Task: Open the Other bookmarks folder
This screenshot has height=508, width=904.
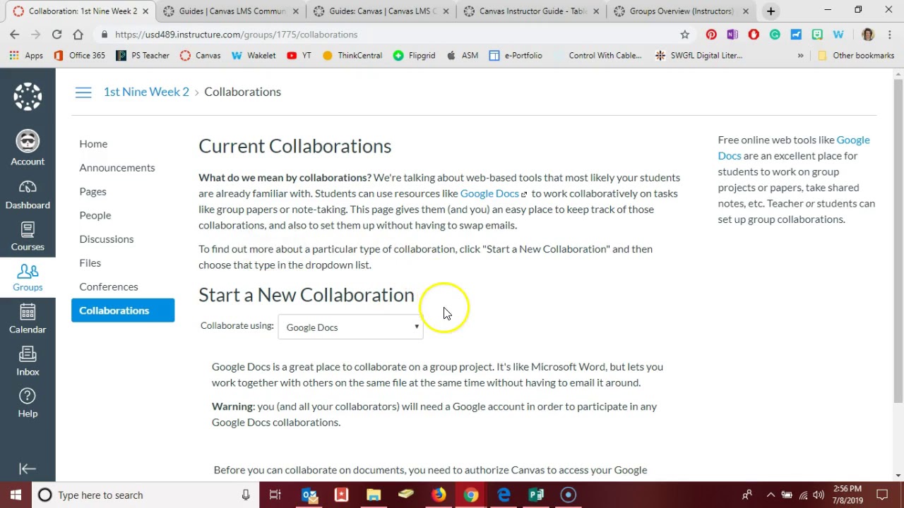Action: (855, 55)
